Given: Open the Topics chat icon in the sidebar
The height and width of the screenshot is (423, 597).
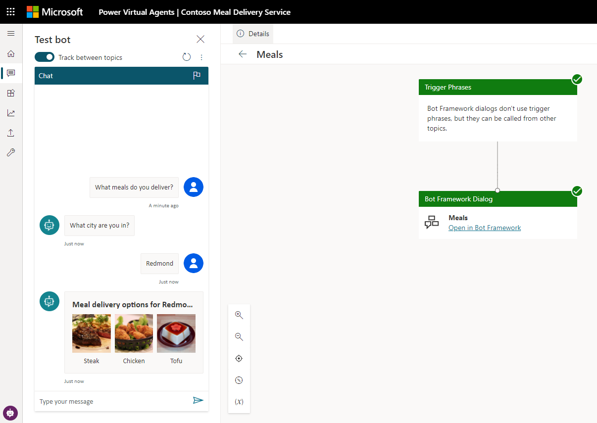Looking at the screenshot, I should [11, 73].
